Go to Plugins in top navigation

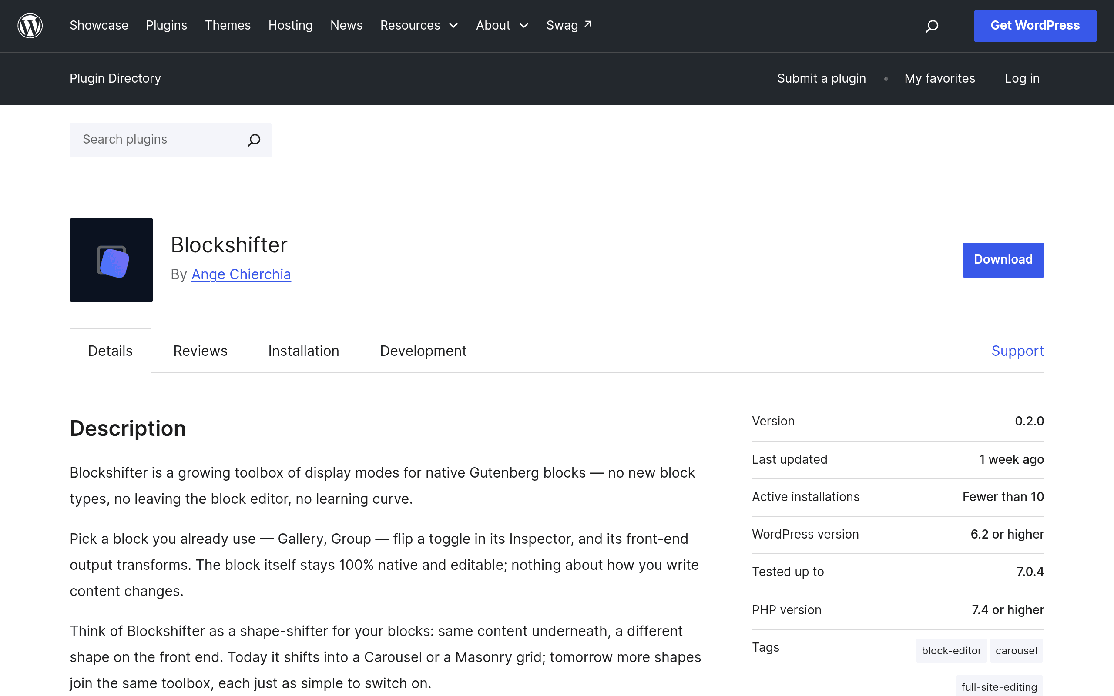167,25
